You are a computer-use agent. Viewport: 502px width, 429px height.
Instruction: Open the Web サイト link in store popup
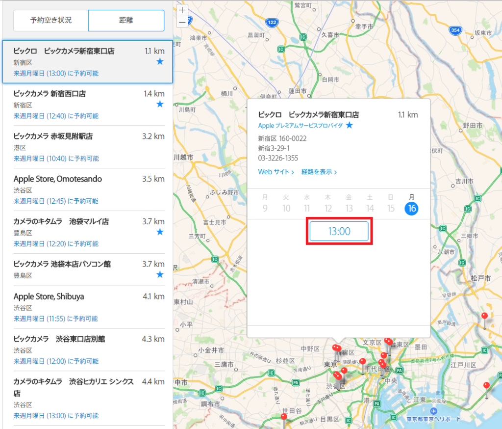pyautogui.click(x=276, y=172)
